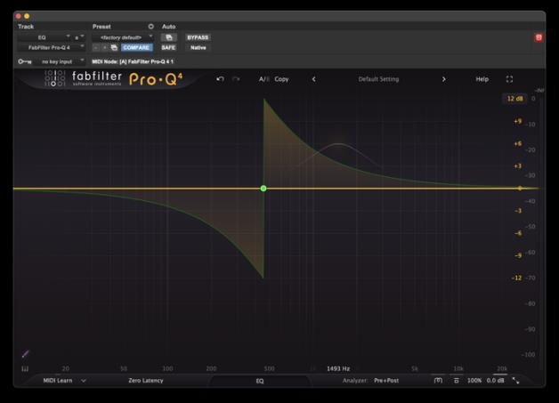The image size is (559, 403).
Task: Redo the last undone edit
Action: click(236, 79)
